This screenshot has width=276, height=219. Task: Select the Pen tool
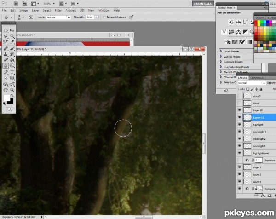(x=6, y=72)
